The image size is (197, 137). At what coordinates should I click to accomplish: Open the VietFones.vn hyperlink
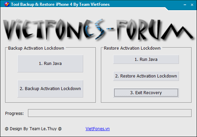pyautogui.click(x=97, y=129)
